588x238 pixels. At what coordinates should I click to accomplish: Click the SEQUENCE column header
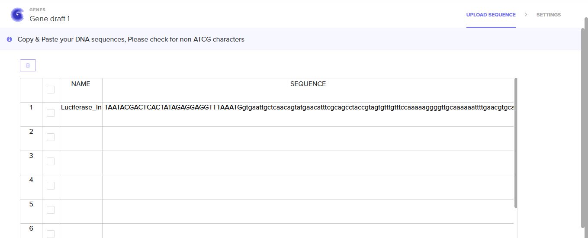[308, 84]
